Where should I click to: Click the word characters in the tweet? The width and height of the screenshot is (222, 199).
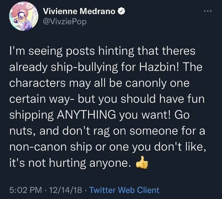[37, 83]
